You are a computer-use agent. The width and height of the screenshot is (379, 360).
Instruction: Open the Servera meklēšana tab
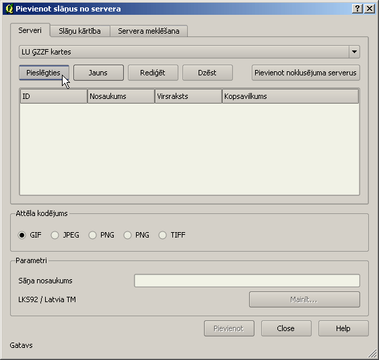coord(149,31)
